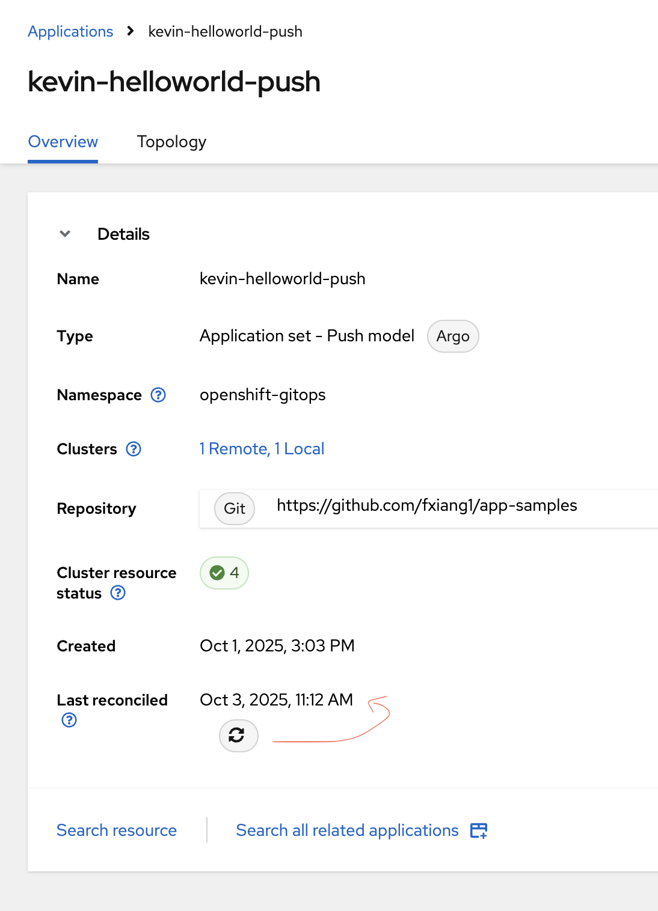The height and width of the screenshot is (911, 658).
Task: Click the cluster resource status count 4
Action: [x=235, y=573]
